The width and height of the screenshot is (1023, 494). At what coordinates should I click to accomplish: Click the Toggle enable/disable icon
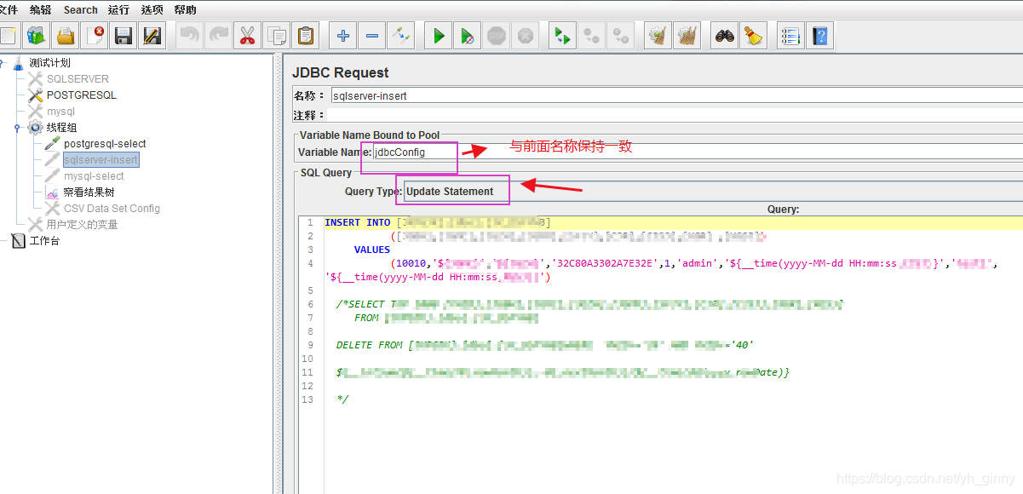click(401, 36)
